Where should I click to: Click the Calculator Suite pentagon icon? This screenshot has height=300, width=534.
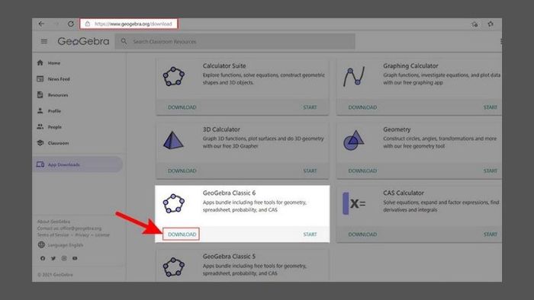tap(174, 76)
